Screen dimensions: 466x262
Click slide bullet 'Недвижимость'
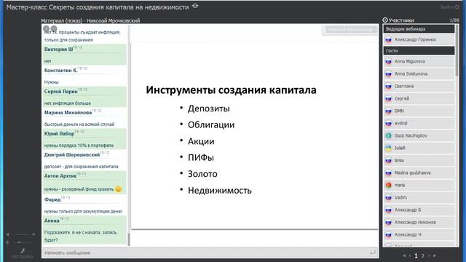220,190
